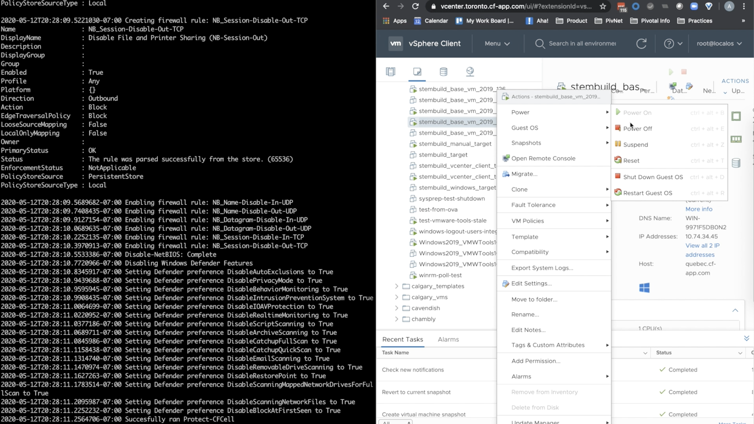Select Restart Guest OS
Screen dimensions: 754x424
tap(670, 193)
